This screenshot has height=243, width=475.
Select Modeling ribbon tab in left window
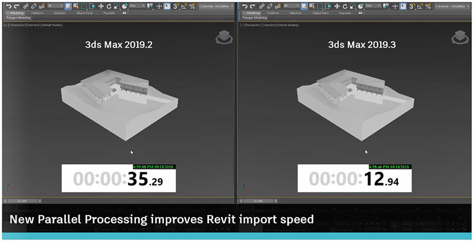click(x=17, y=13)
